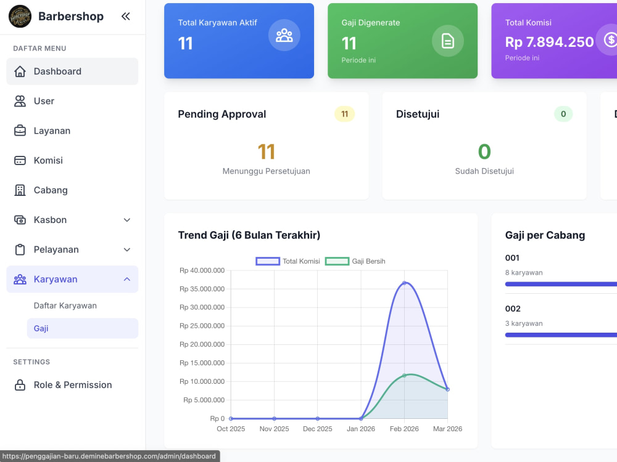
Task: Click the Cabang building icon
Action: tap(20, 190)
